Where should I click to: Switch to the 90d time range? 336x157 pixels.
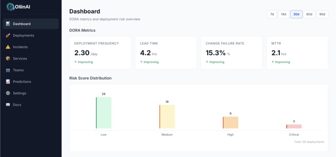tap(322, 14)
